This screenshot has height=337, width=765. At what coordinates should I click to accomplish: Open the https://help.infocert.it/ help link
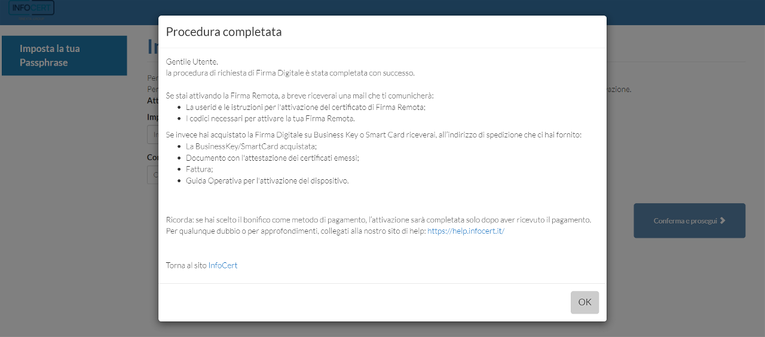466,231
